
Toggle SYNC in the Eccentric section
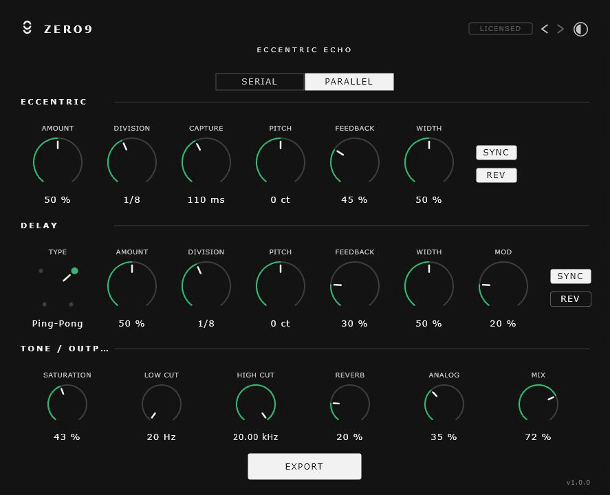tap(497, 153)
